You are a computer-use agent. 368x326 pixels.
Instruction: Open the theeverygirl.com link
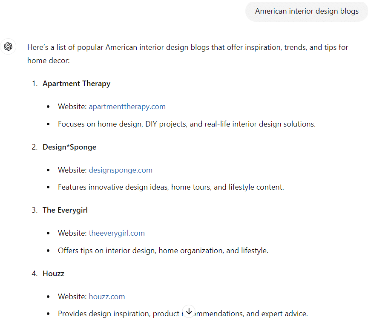point(117,233)
